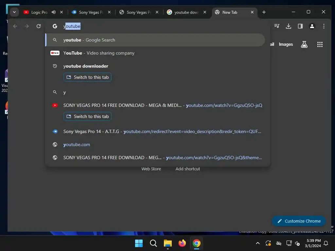335x251 pixels.
Task: Open Google Images link
Action: (x=286, y=44)
